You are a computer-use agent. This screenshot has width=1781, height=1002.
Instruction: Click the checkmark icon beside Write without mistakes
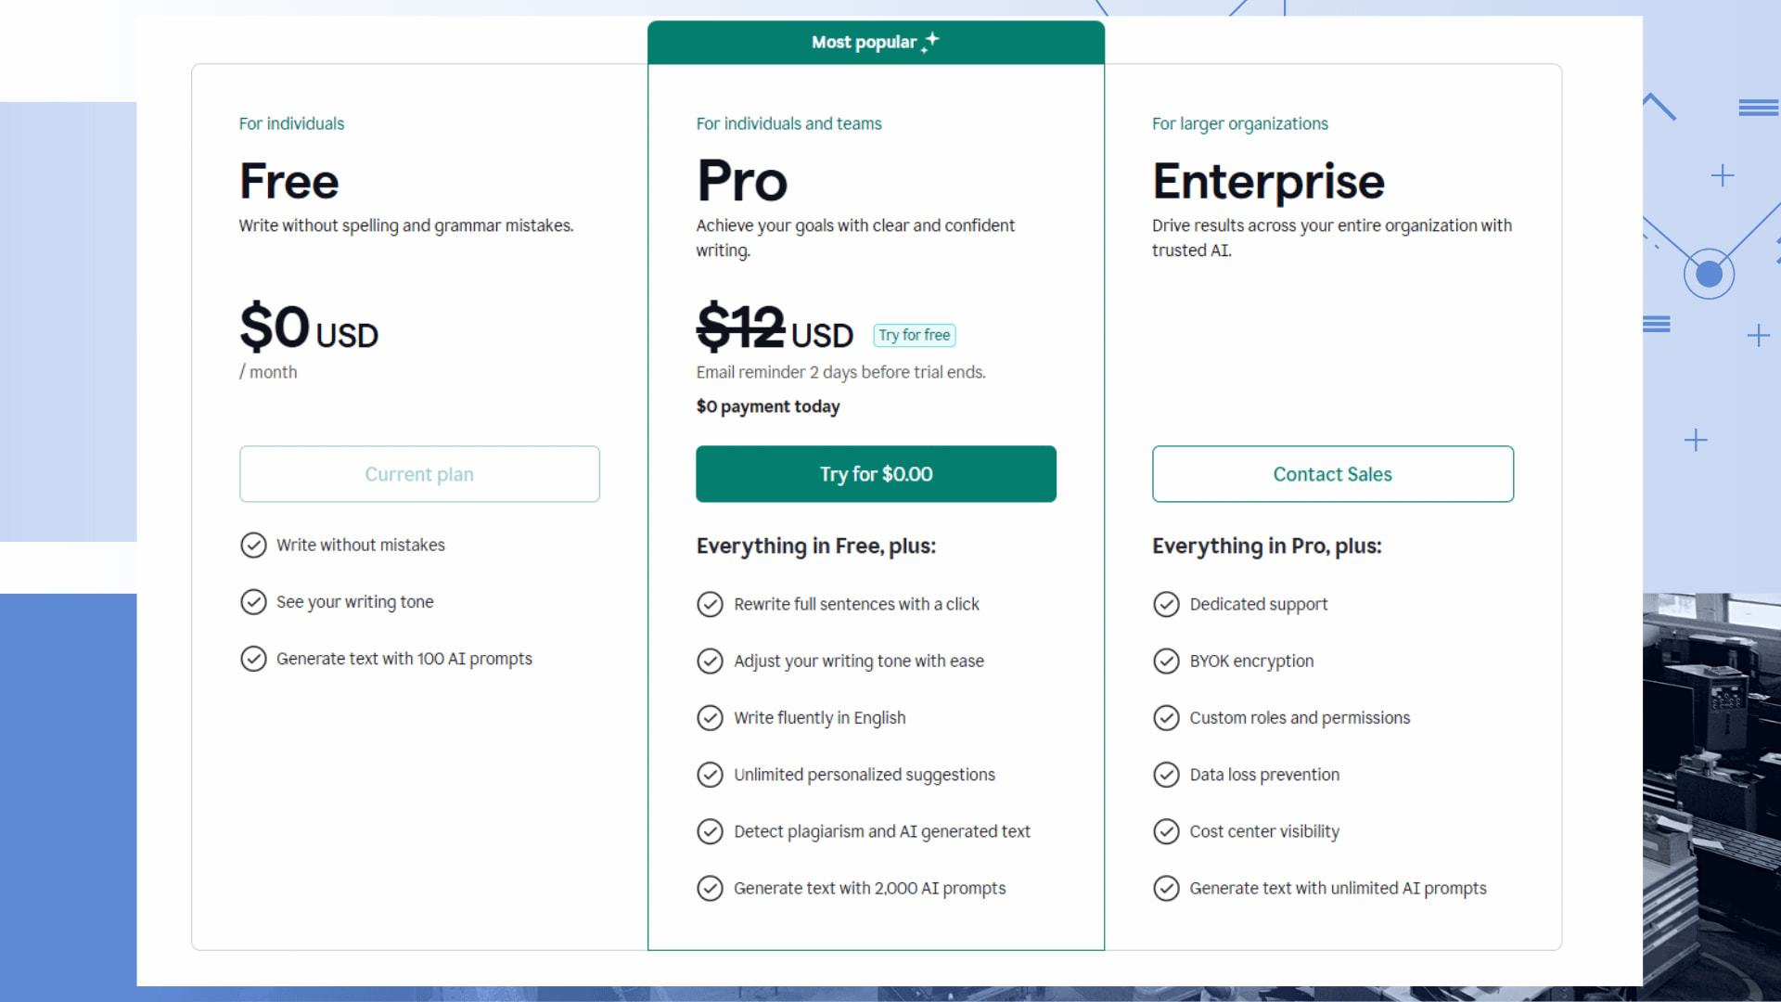(x=254, y=546)
